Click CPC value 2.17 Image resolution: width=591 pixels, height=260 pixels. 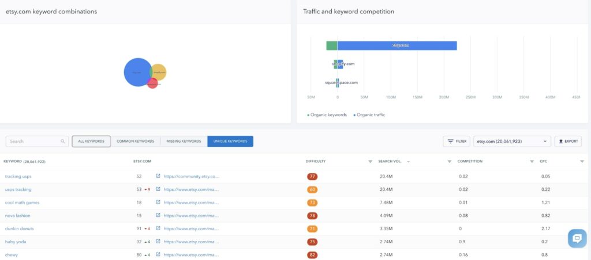[x=545, y=228]
